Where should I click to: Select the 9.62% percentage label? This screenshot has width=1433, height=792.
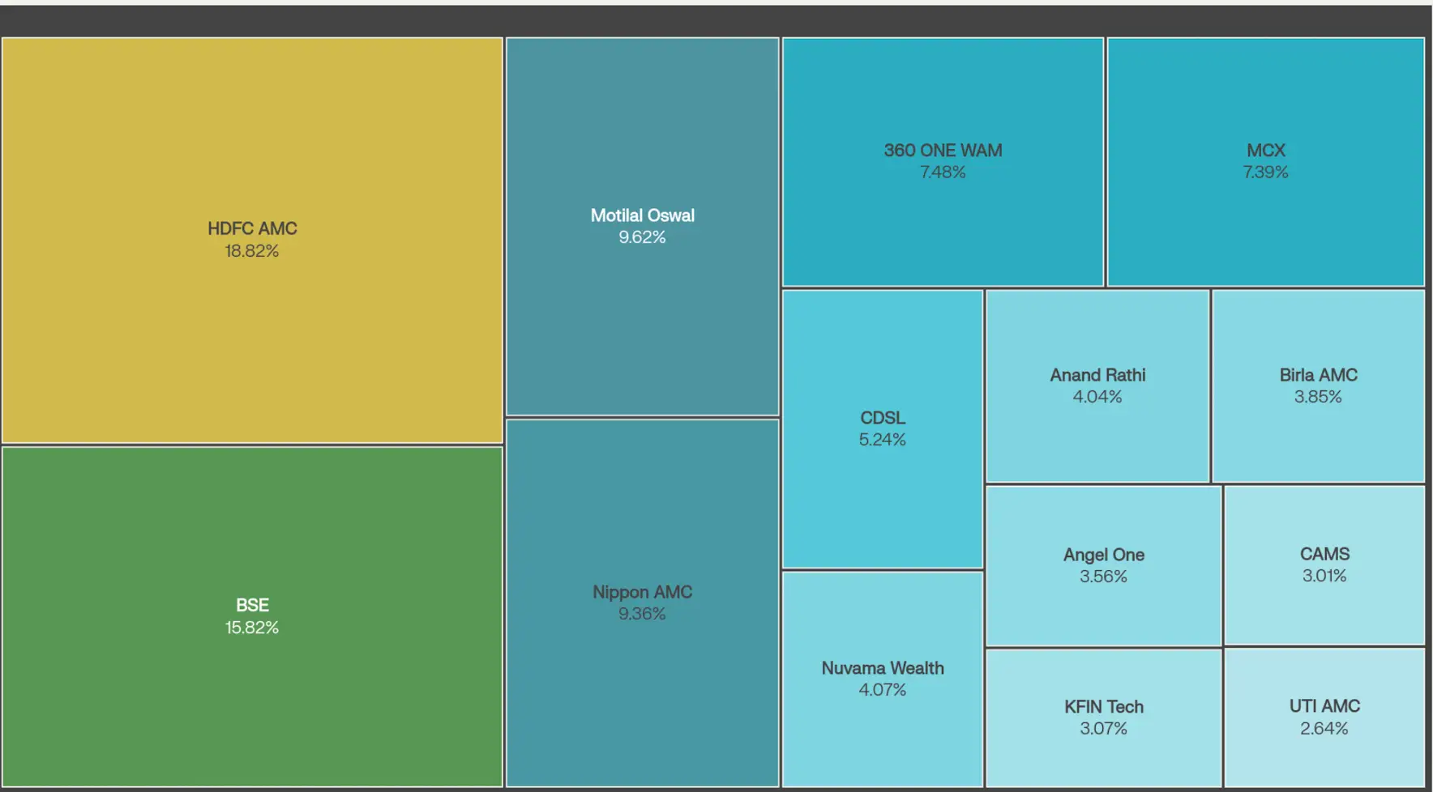point(642,237)
